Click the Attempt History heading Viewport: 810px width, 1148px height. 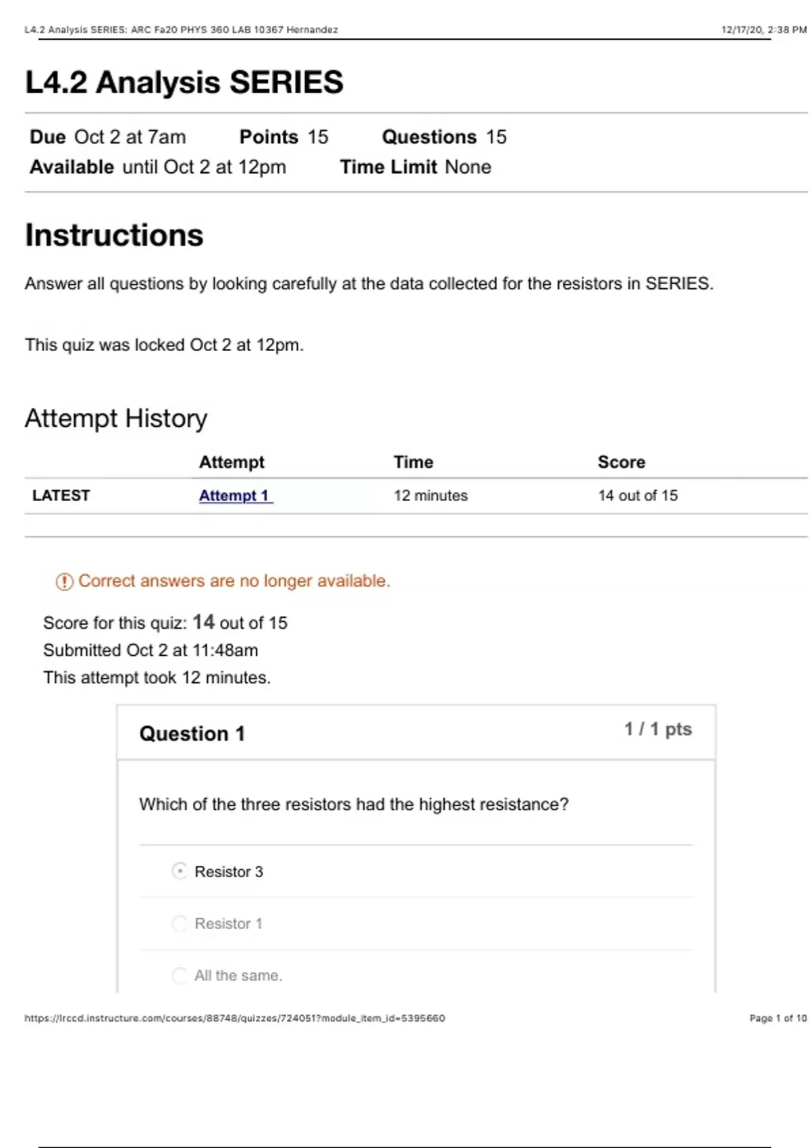pos(116,419)
